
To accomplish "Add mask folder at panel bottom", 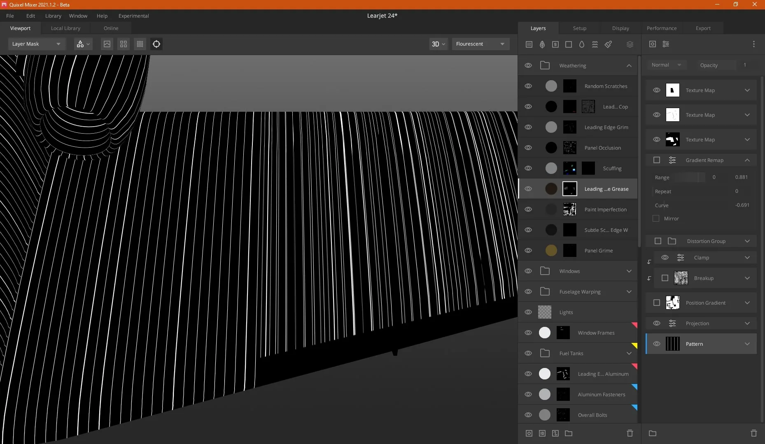I will coord(653,433).
